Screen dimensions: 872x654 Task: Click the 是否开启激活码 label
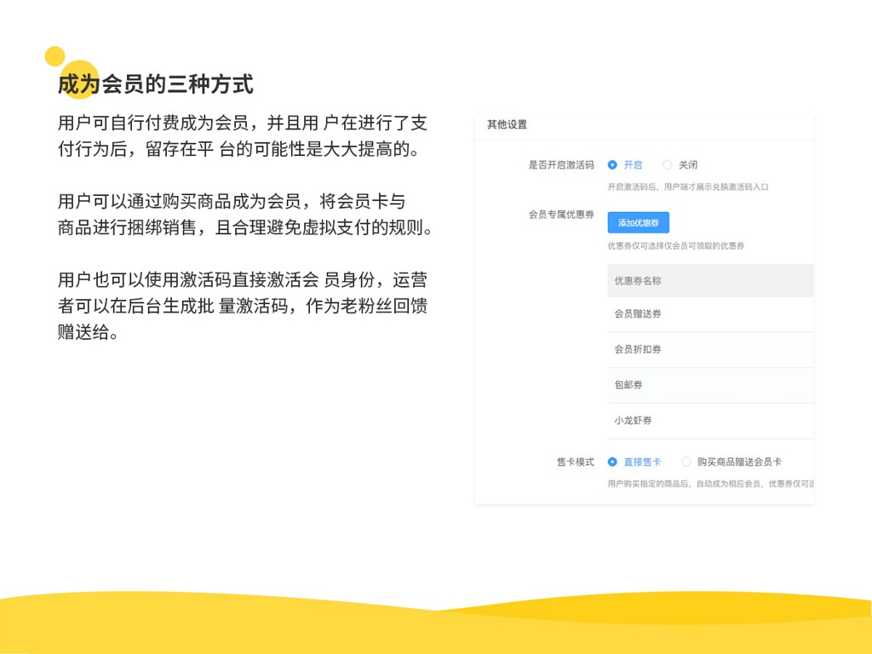561,164
